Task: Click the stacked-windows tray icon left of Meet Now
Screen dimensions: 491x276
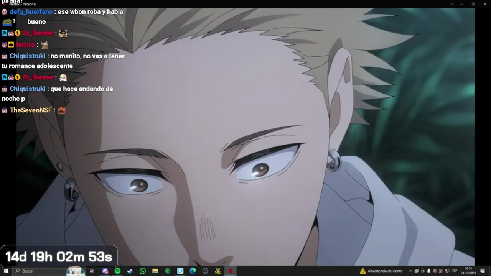Action: point(417,271)
